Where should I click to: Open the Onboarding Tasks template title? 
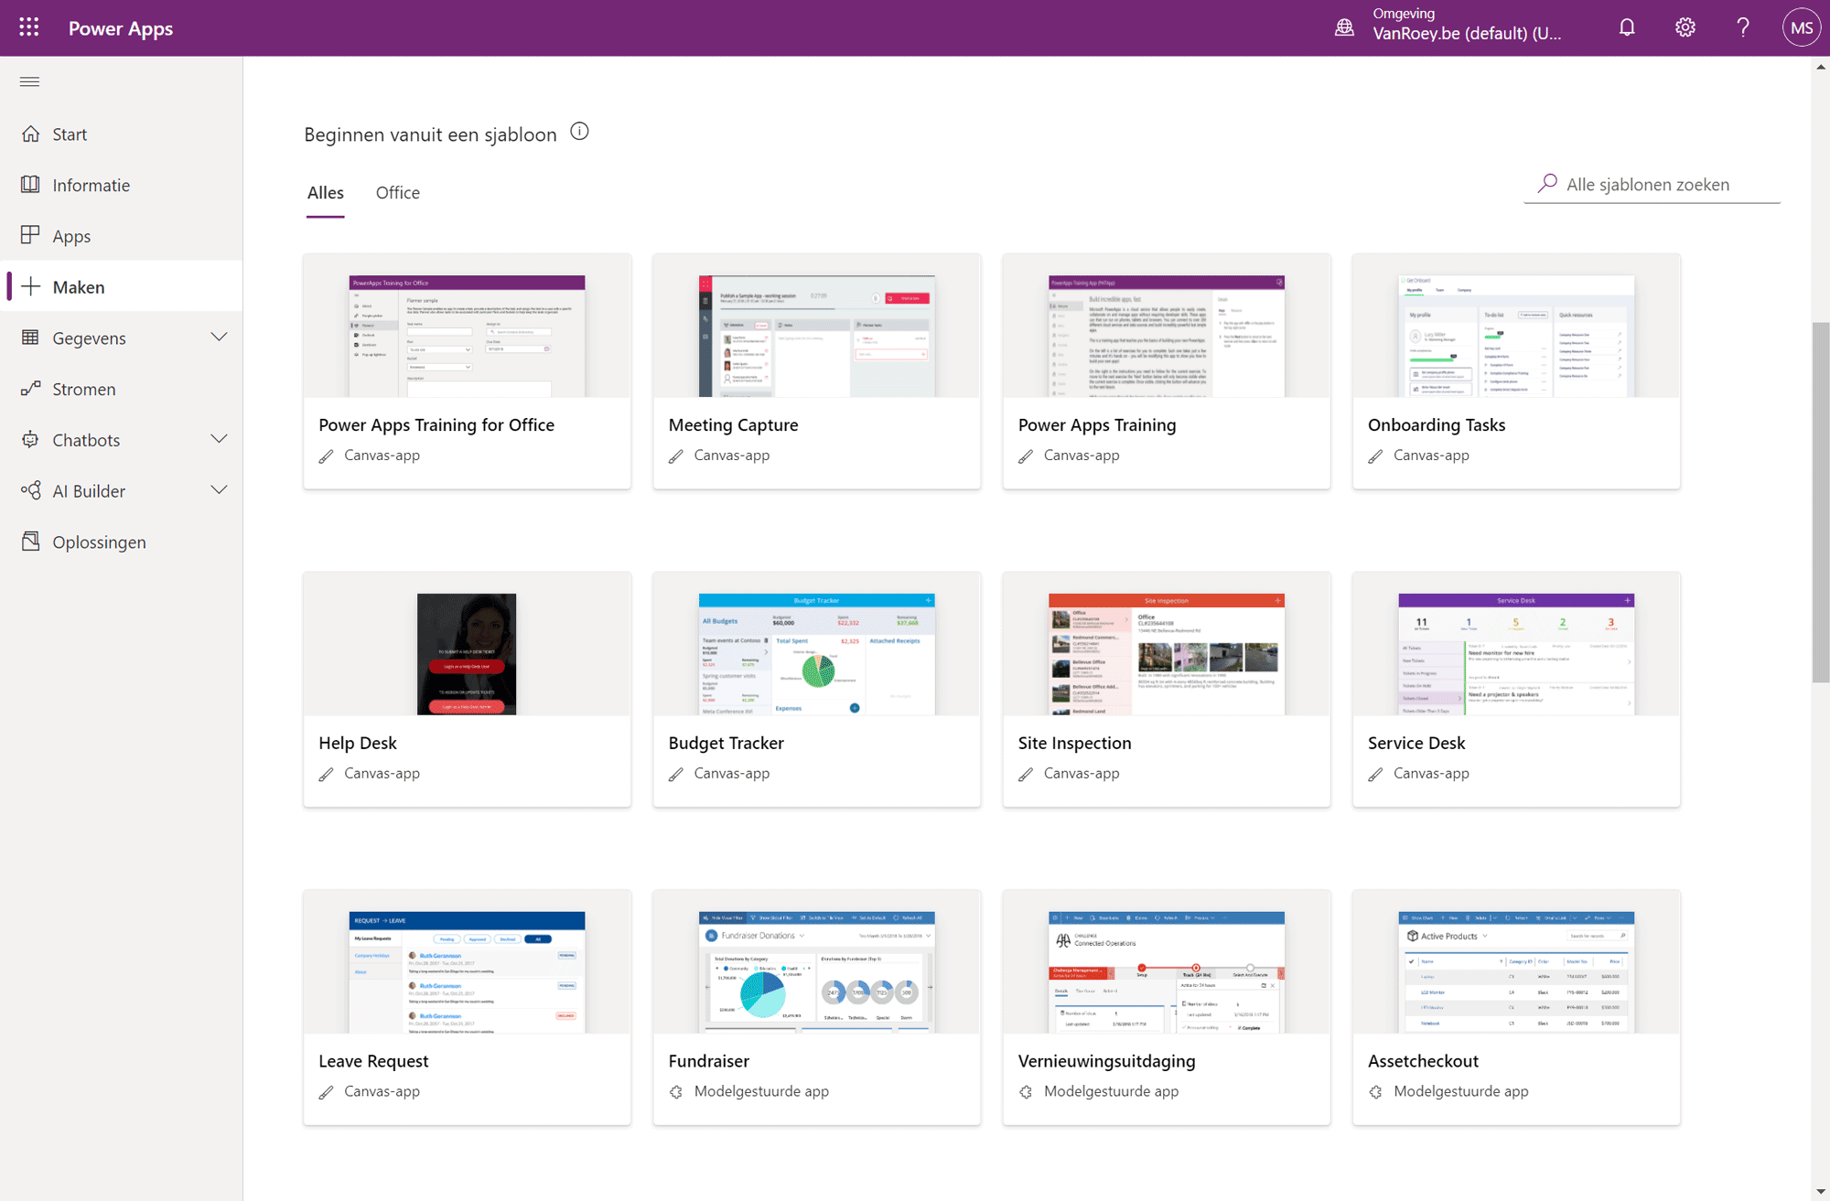[1437, 424]
